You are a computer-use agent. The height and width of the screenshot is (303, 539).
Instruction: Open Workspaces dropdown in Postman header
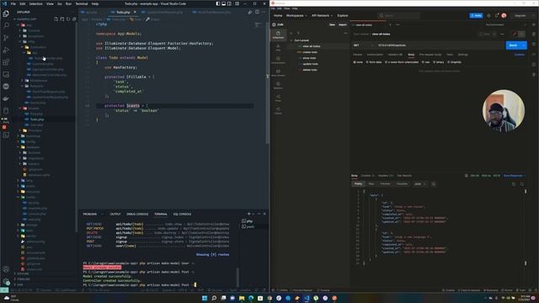pyautogui.click(x=296, y=15)
